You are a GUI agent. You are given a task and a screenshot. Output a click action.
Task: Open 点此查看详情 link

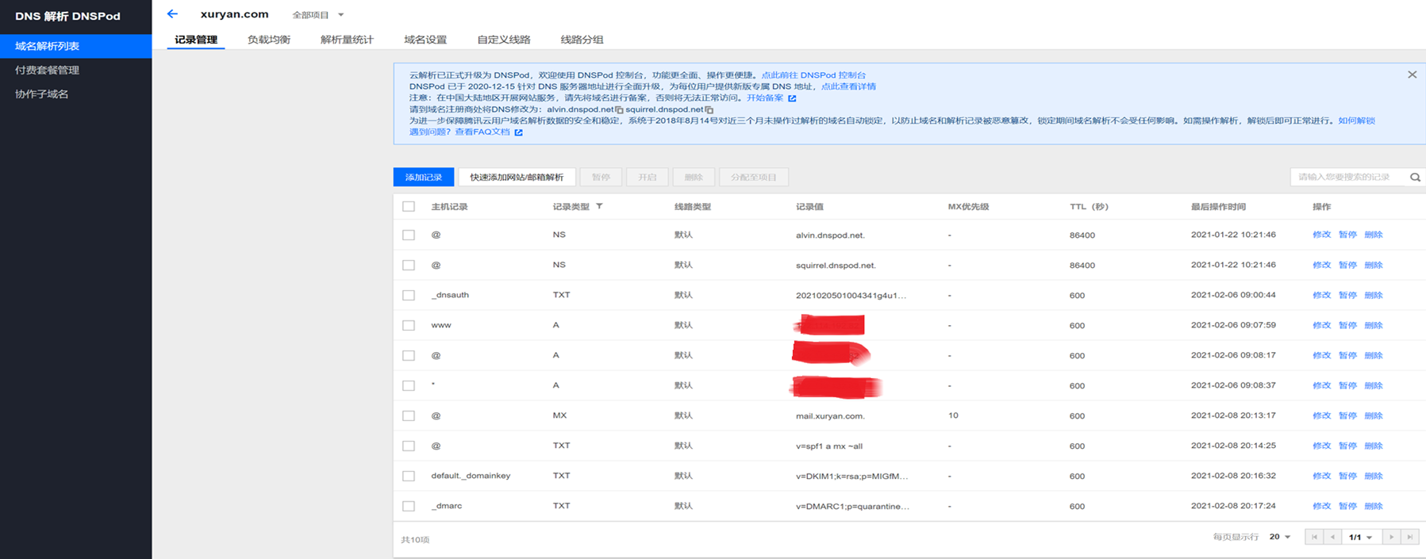(848, 86)
